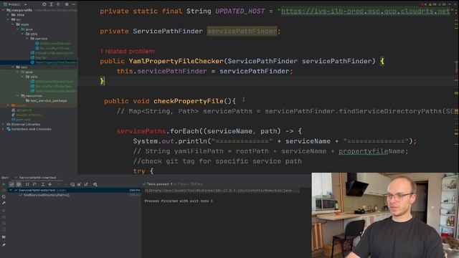Collapse the resources folder

click(x=17, y=95)
